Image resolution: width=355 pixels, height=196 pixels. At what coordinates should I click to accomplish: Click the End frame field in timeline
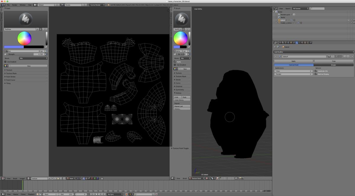tap(66, 194)
